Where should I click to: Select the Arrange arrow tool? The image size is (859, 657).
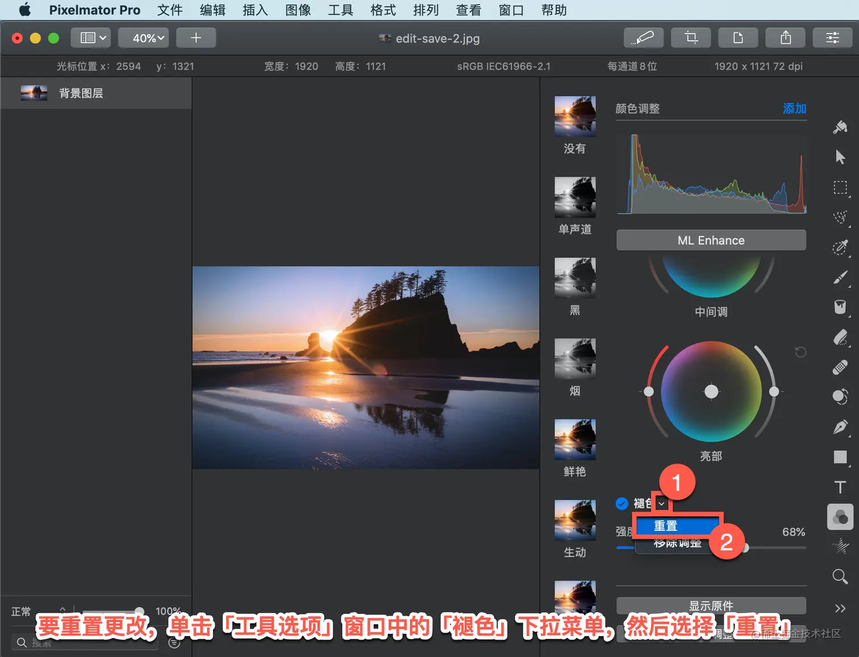840,157
